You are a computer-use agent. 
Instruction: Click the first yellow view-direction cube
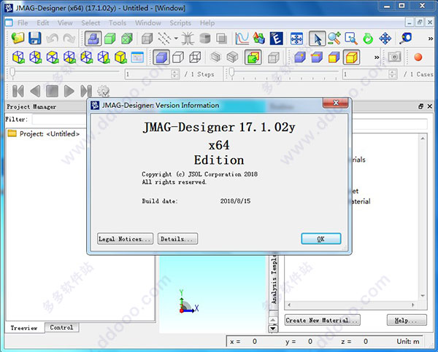click(x=18, y=57)
